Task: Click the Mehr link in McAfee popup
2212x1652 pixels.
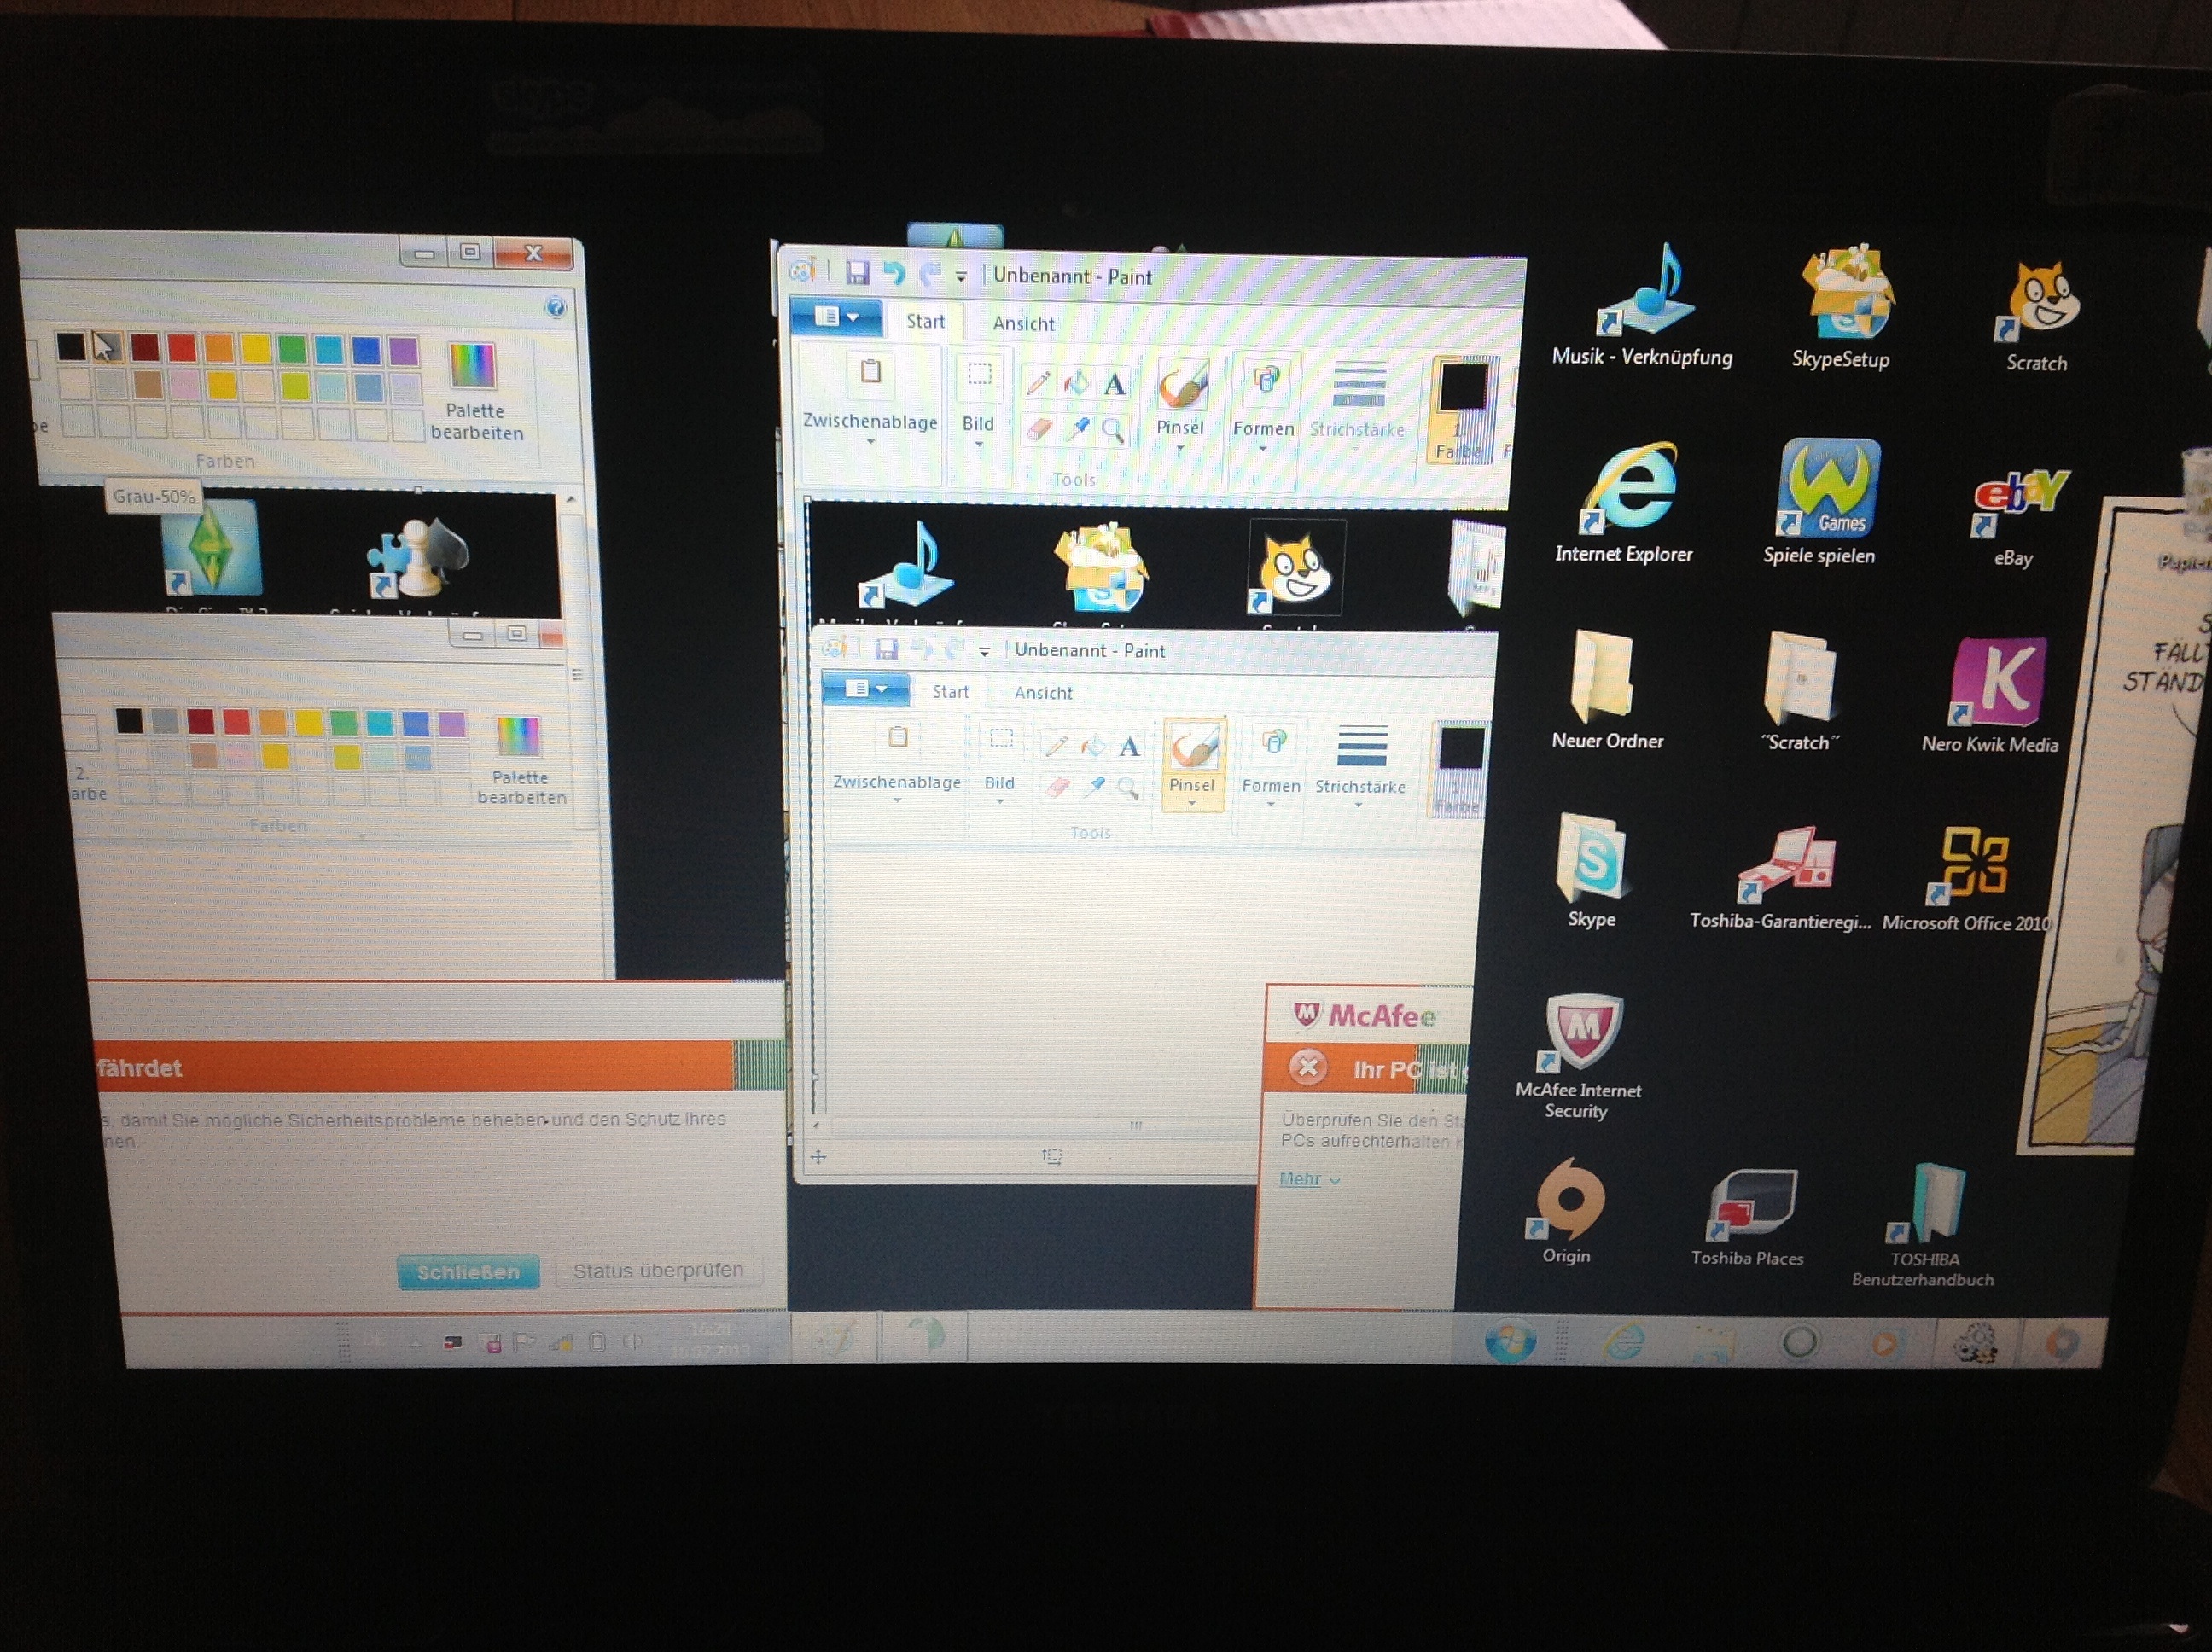Action: 1301,1179
